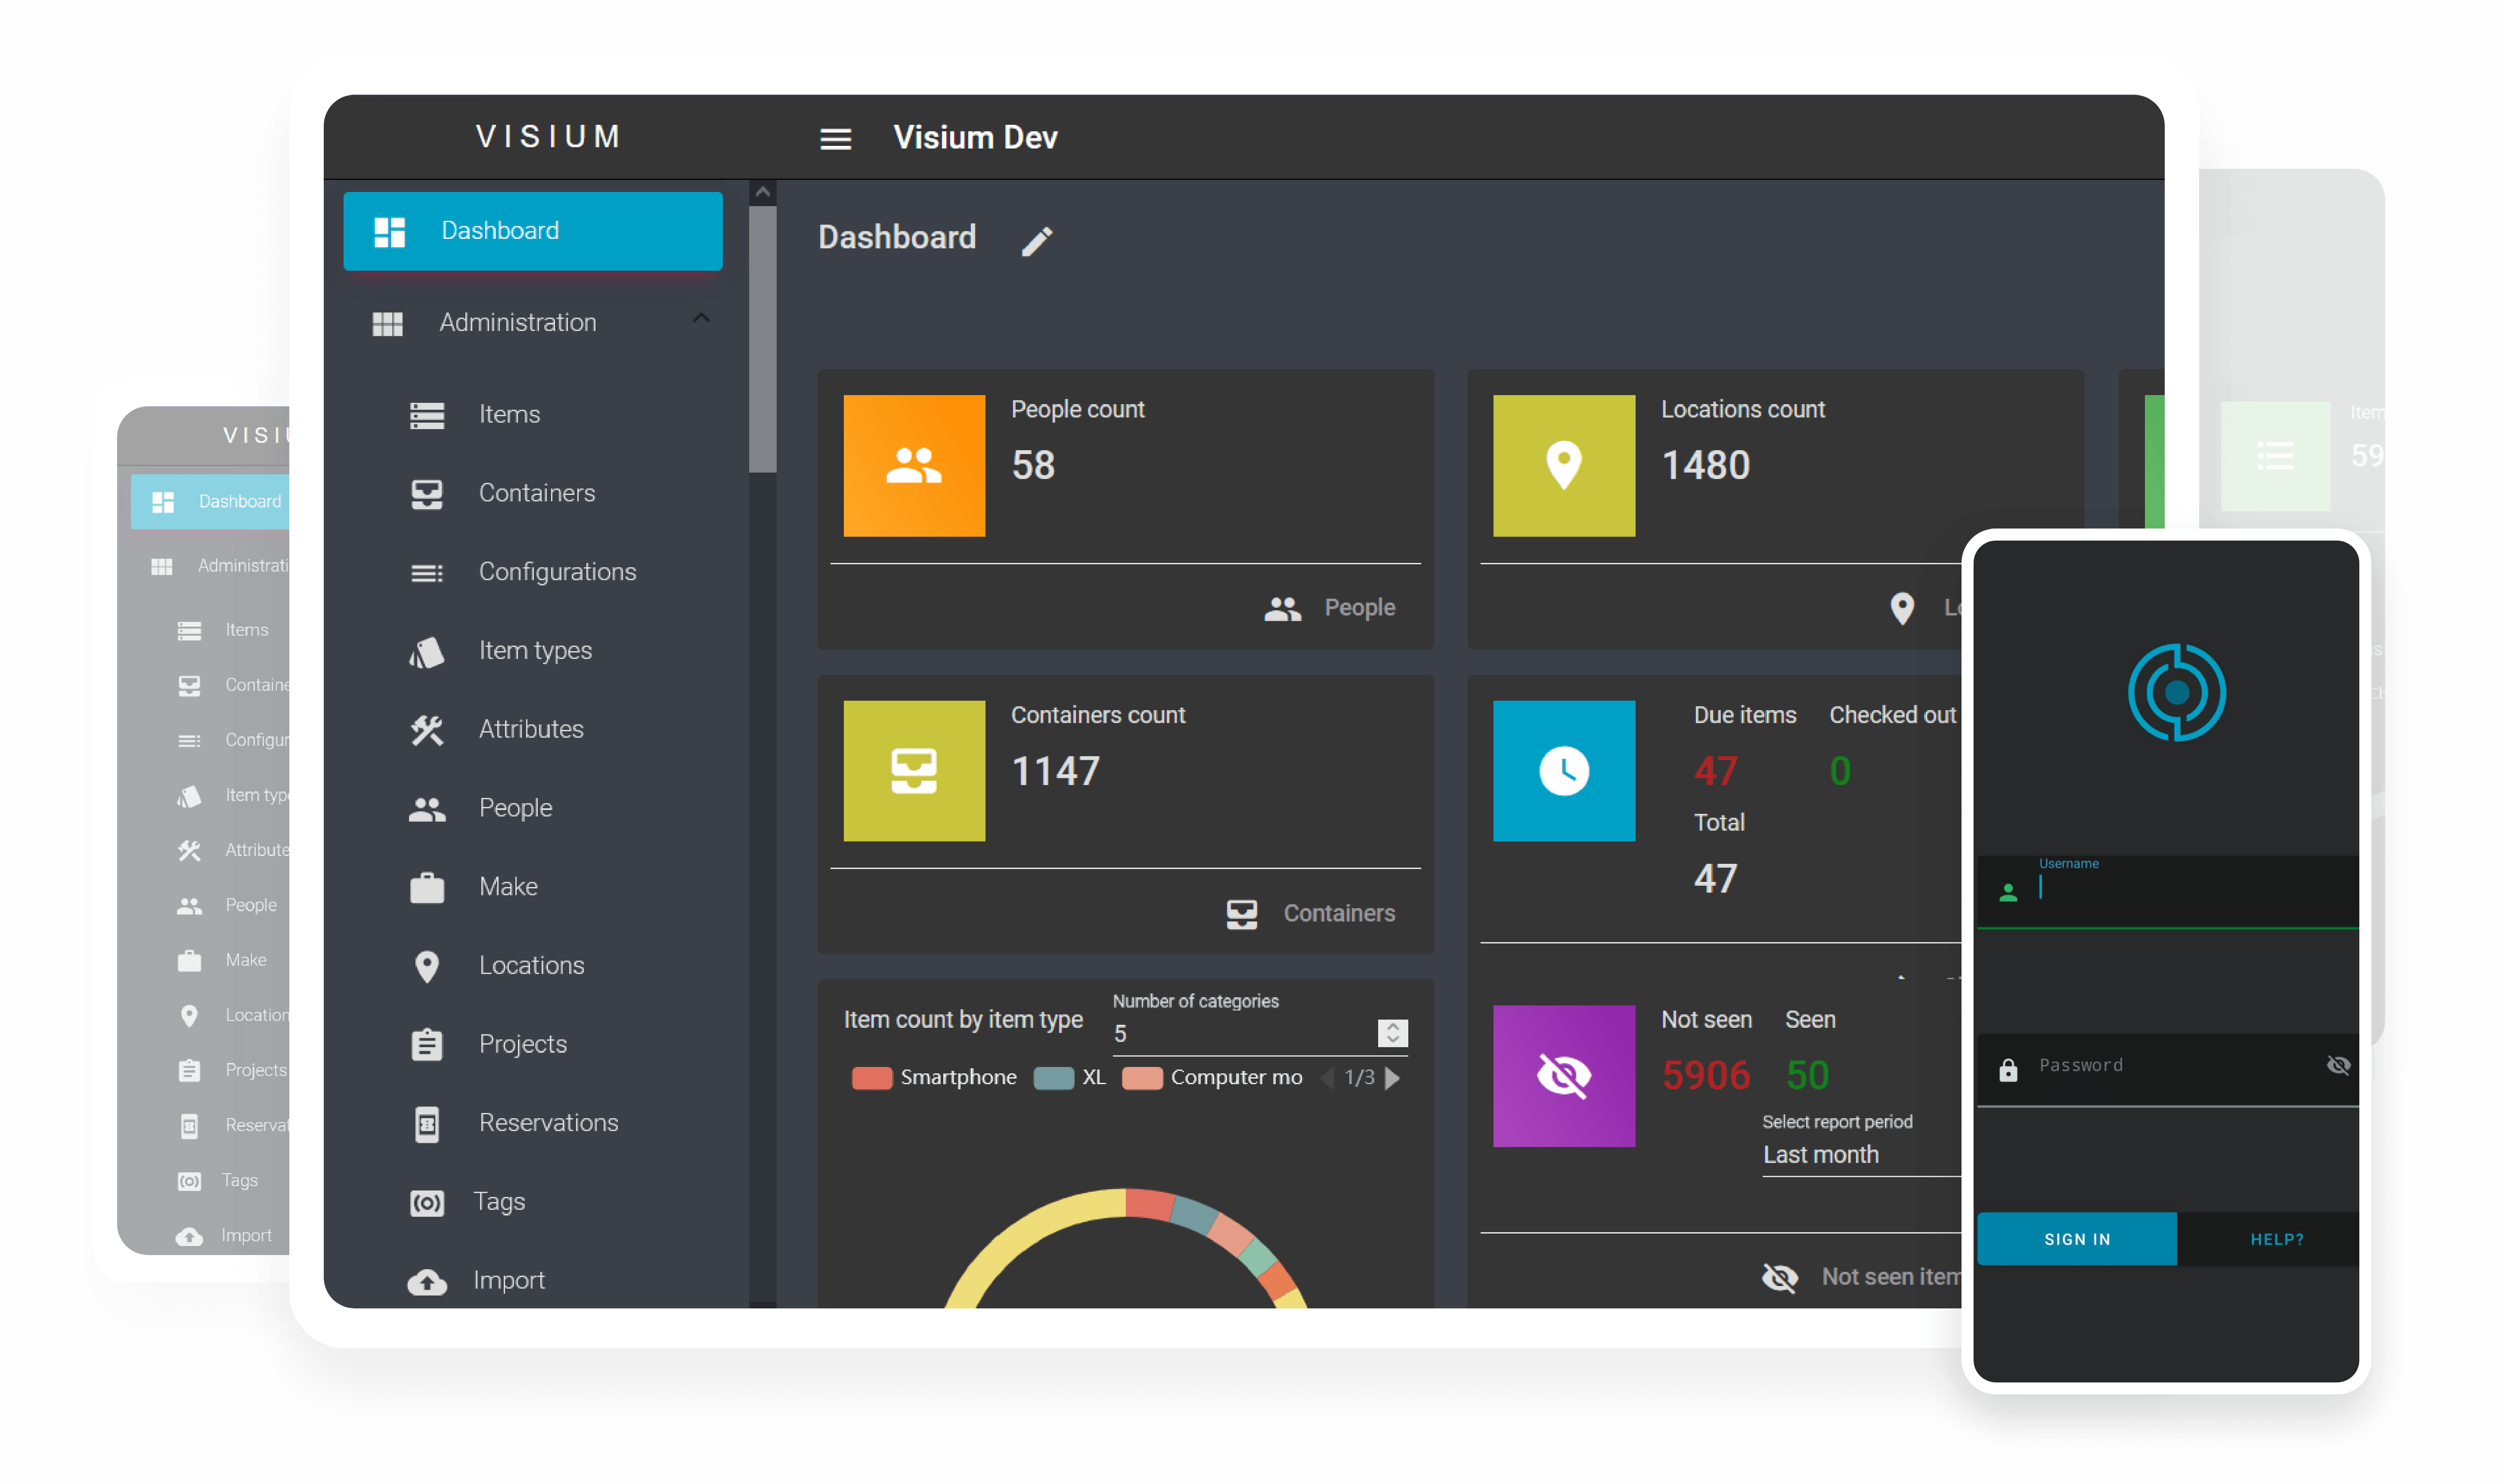The height and width of the screenshot is (1484, 2504).
Task: Toggle the Smartphone legend color swatch
Action: click(x=871, y=1078)
